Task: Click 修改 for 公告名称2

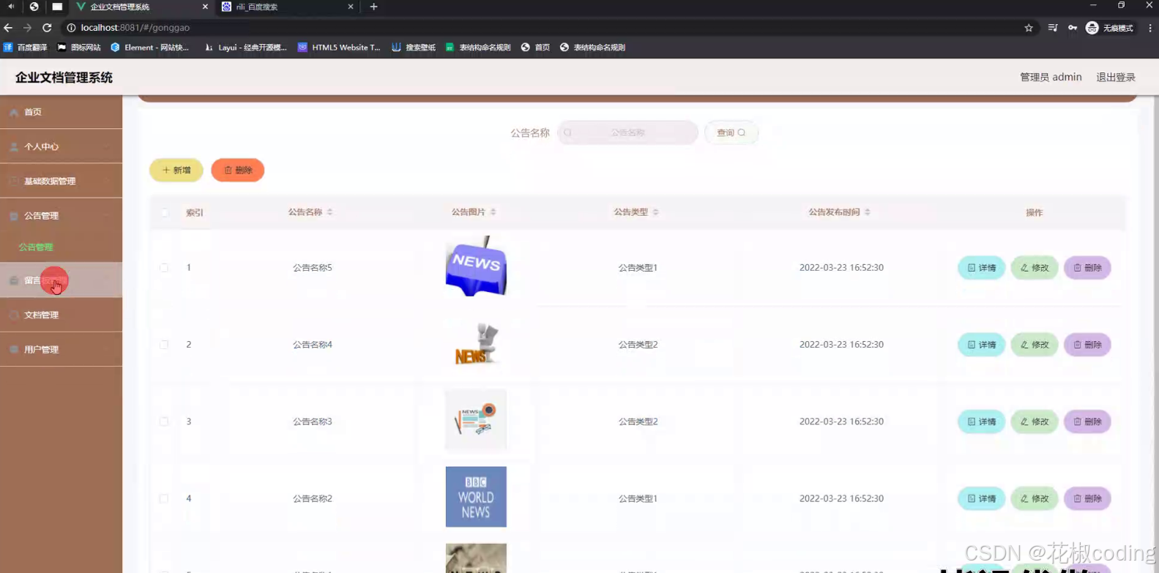Action: (1035, 498)
